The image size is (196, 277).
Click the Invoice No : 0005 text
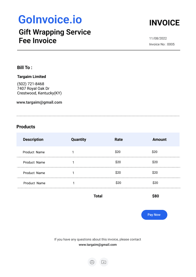(x=162, y=44)
